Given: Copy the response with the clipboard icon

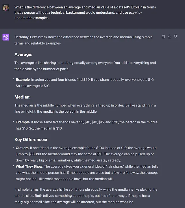Looking at the screenshot, I should pos(163,37).
